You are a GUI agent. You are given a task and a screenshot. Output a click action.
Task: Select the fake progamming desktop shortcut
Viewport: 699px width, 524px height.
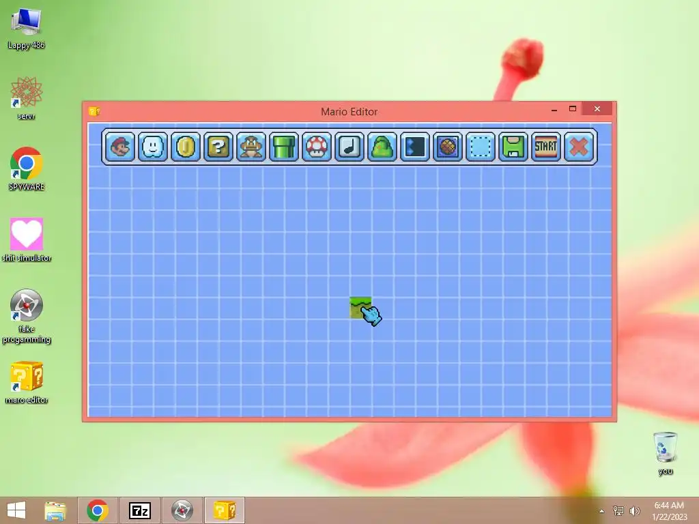point(27,316)
